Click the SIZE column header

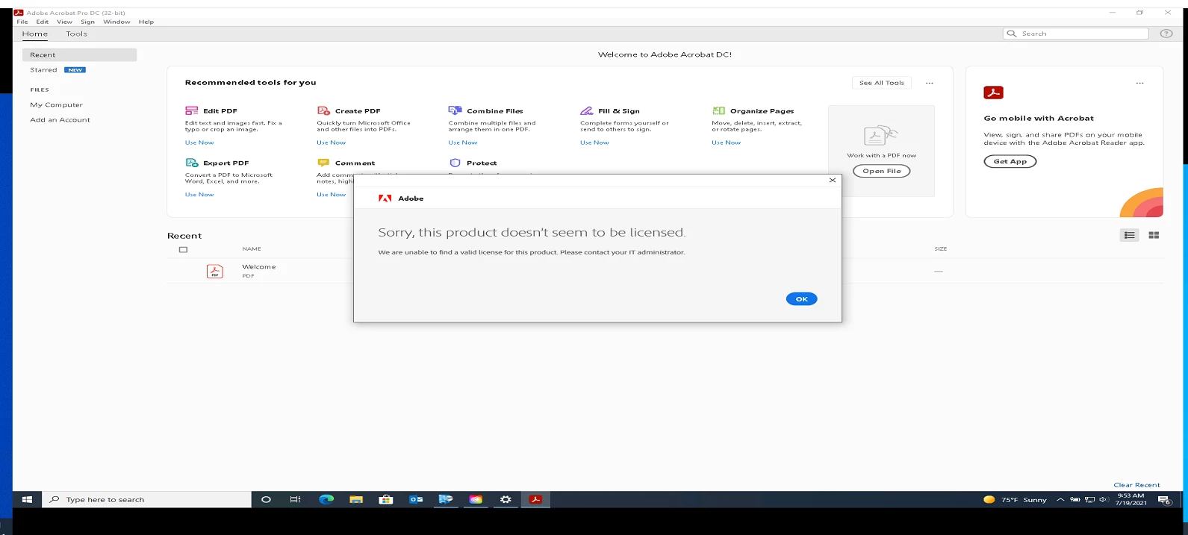(x=940, y=249)
